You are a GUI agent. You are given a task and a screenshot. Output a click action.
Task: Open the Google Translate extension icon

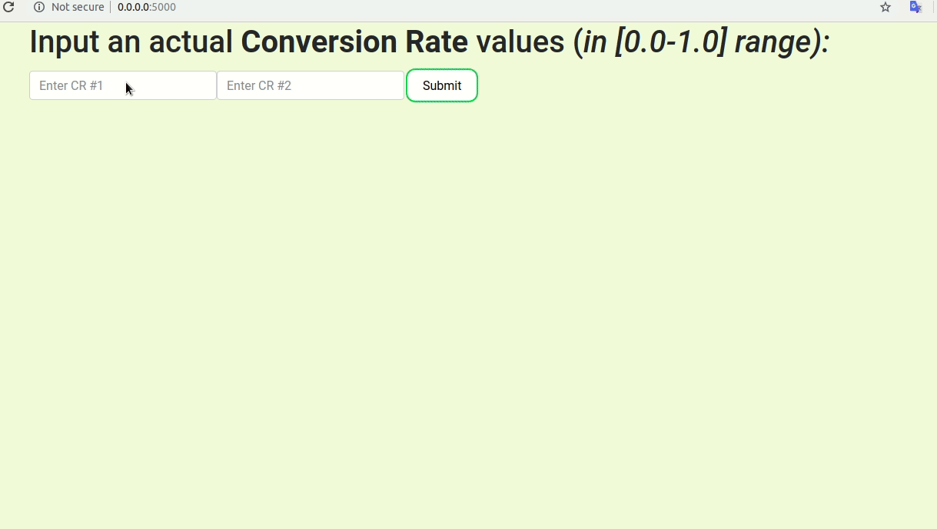pyautogui.click(x=915, y=7)
